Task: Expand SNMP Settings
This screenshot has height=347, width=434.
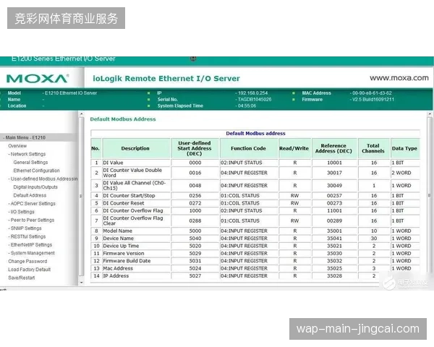Action: [26, 228]
